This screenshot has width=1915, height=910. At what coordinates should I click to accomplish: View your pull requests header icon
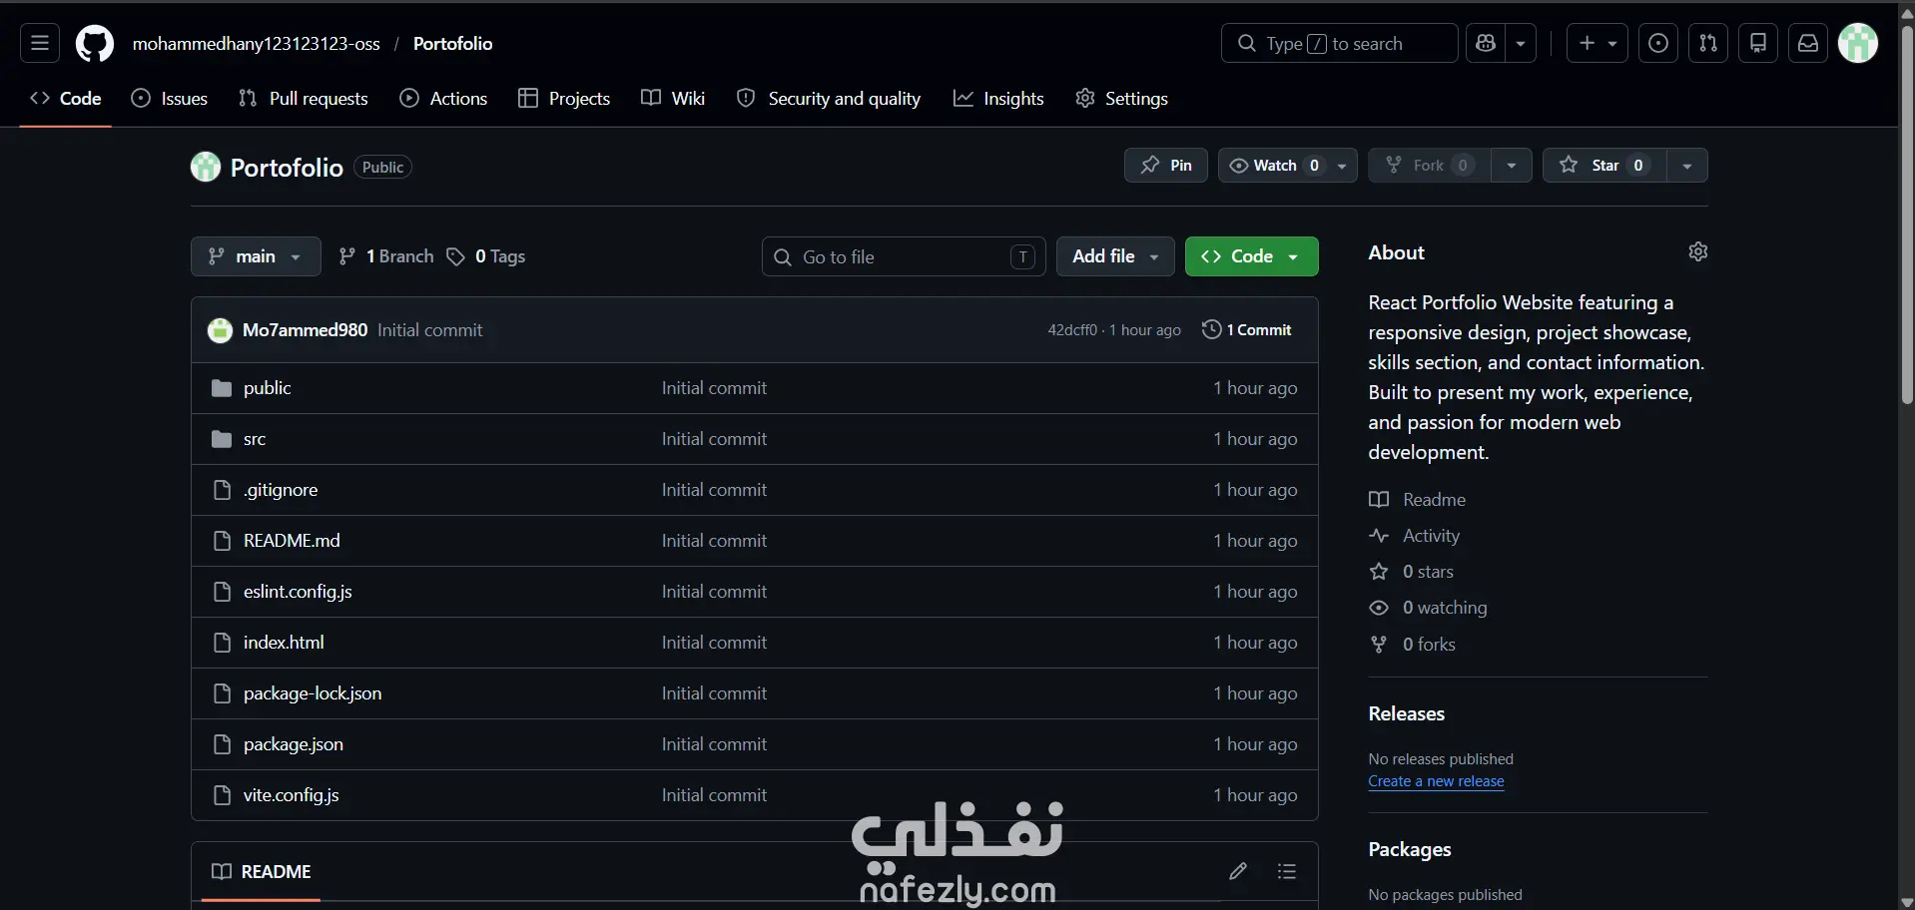1708,43
